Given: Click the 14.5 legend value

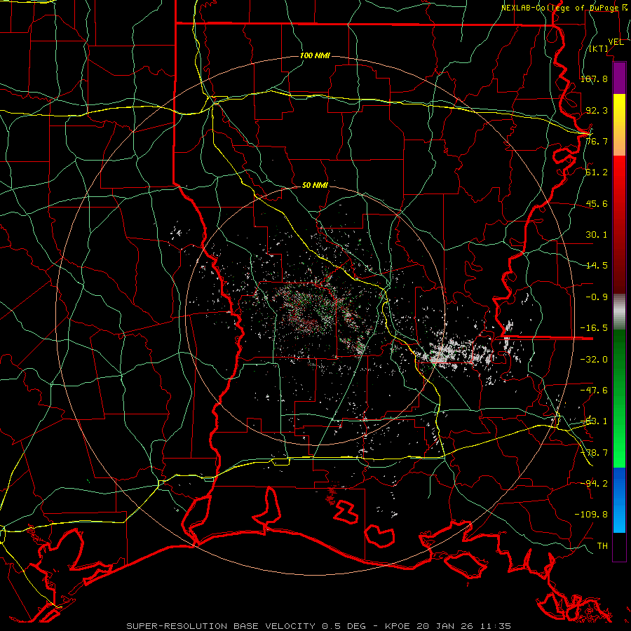Looking at the screenshot, I should pos(597,266).
